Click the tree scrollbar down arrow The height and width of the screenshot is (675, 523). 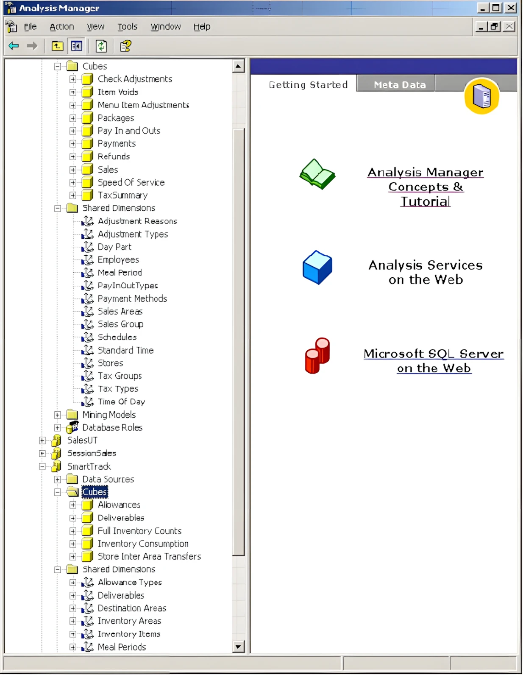238,647
